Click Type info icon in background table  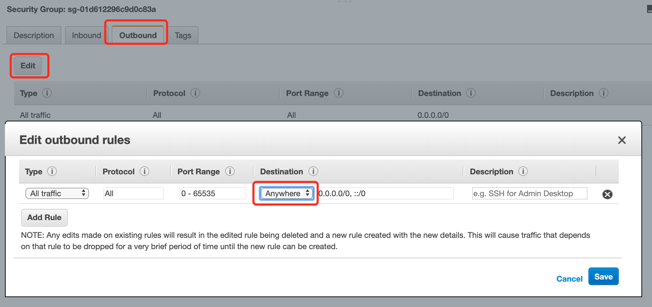[47, 93]
